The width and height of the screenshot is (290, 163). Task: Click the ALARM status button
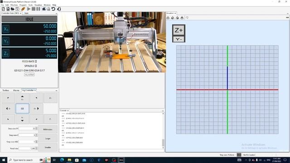(29, 75)
